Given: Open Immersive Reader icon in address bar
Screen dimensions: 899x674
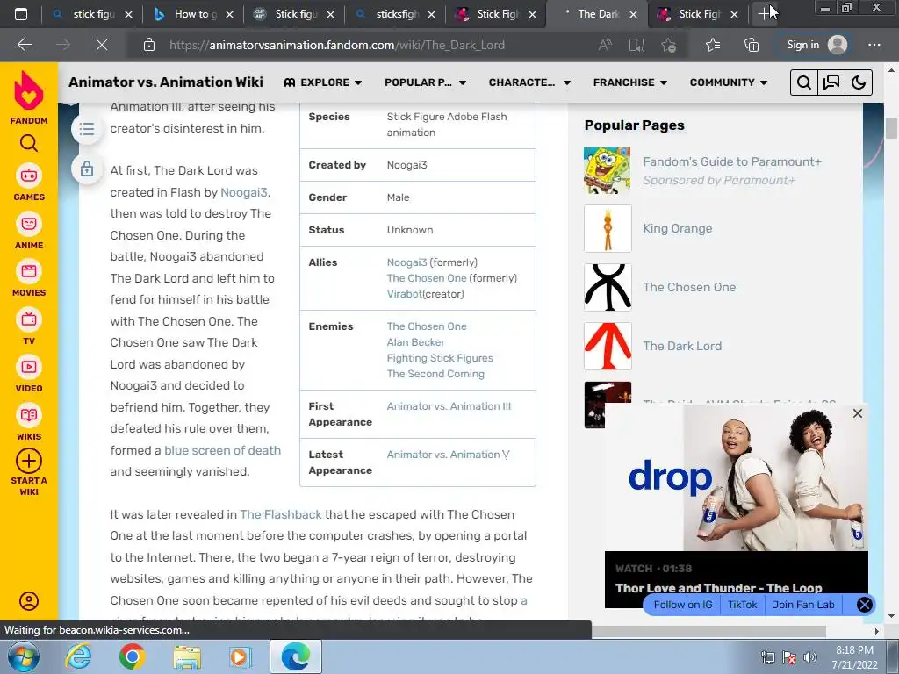Looking at the screenshot, I should (x=636, y=45).
